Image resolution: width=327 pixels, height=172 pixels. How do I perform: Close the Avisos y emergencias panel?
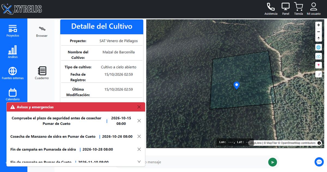(139, 107)
